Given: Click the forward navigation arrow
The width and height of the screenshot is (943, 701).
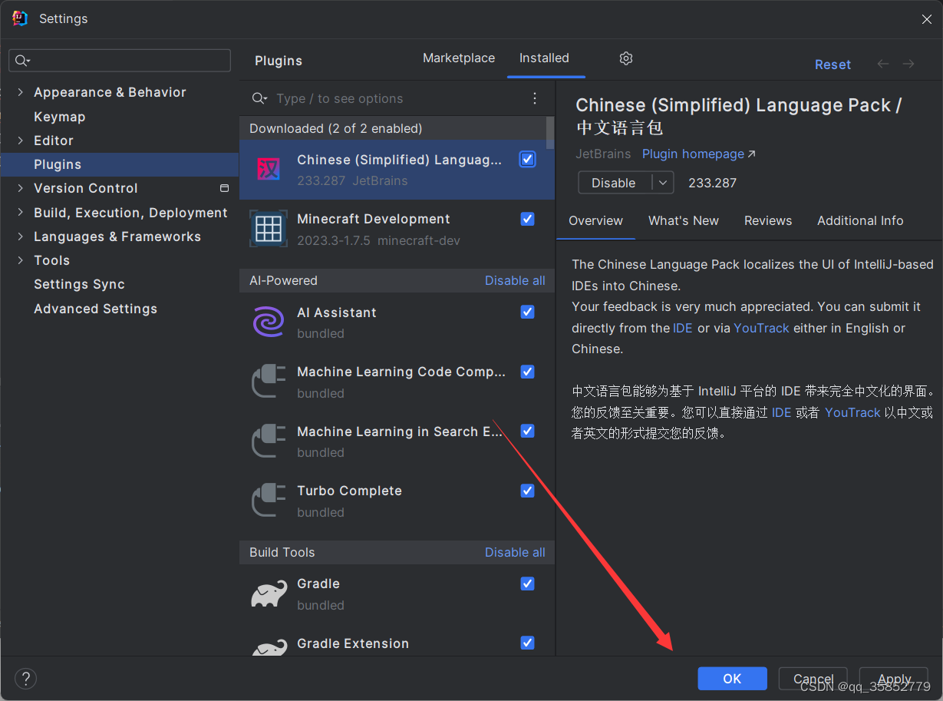Looking at the screenshot, I should click(908, 64).
